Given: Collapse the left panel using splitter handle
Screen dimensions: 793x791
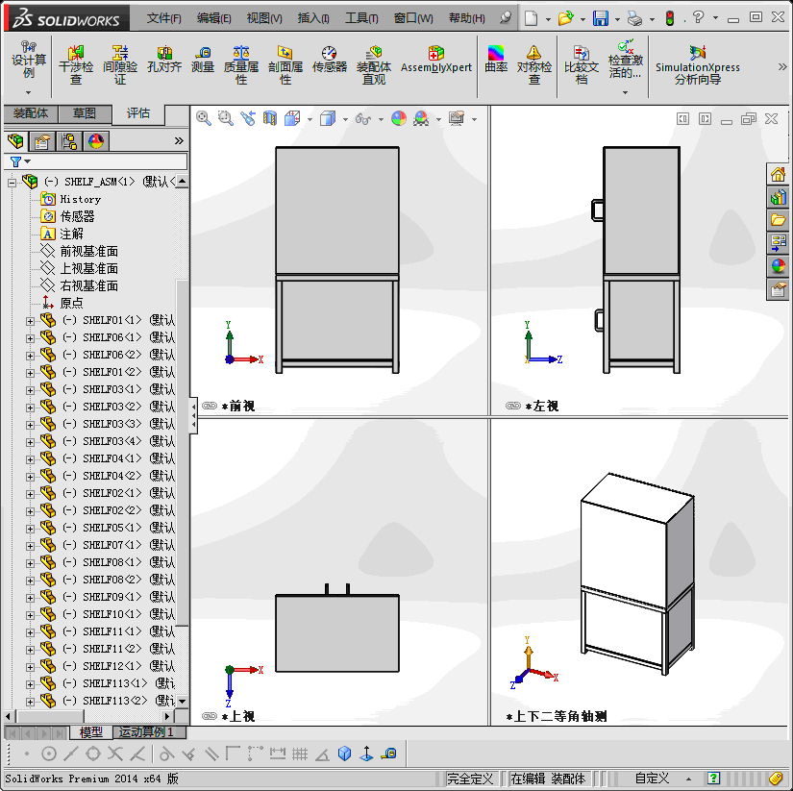Looking at the screenshot, I should 194,416.
